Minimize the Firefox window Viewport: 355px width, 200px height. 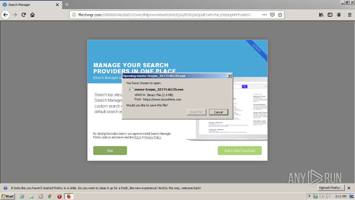pos(343,2)
